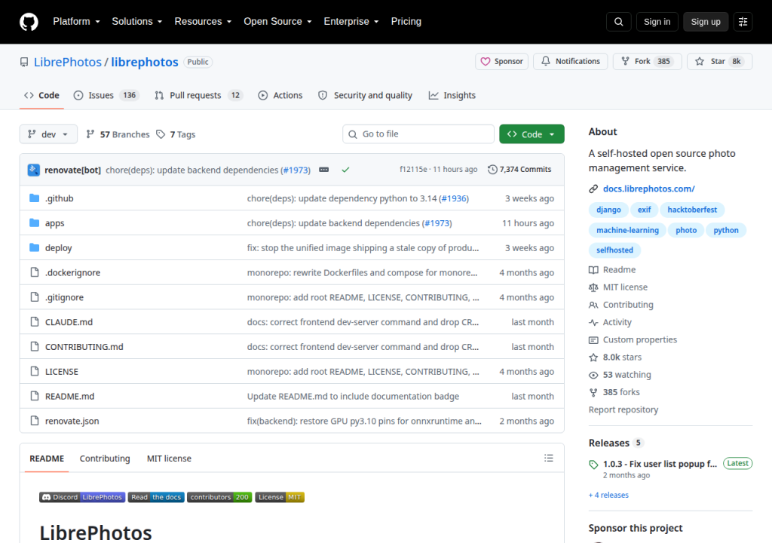
Task: Click the green check status icon
Action: coord(345,170)
